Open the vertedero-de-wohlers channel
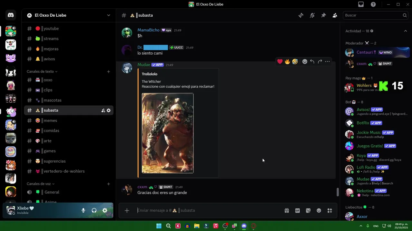 (69, 171)
